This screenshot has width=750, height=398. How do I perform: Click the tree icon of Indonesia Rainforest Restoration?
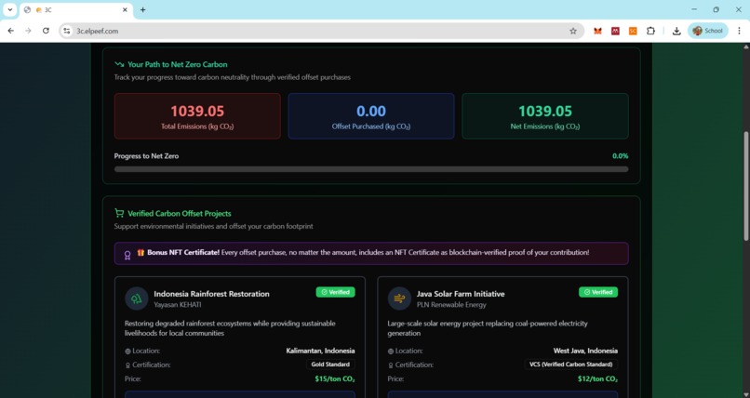pyautogui.click(x=136, y=298)
